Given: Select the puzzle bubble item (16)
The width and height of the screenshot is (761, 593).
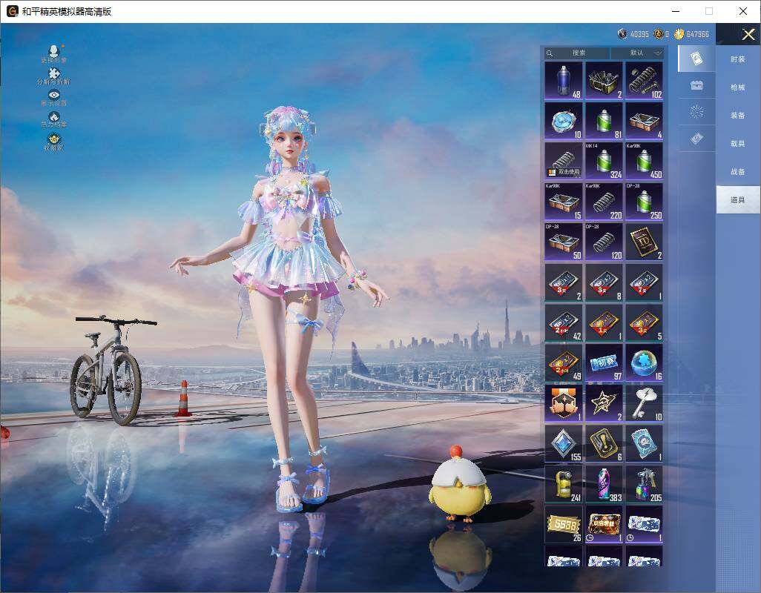Looking at the screenshot, I should 644,363.
